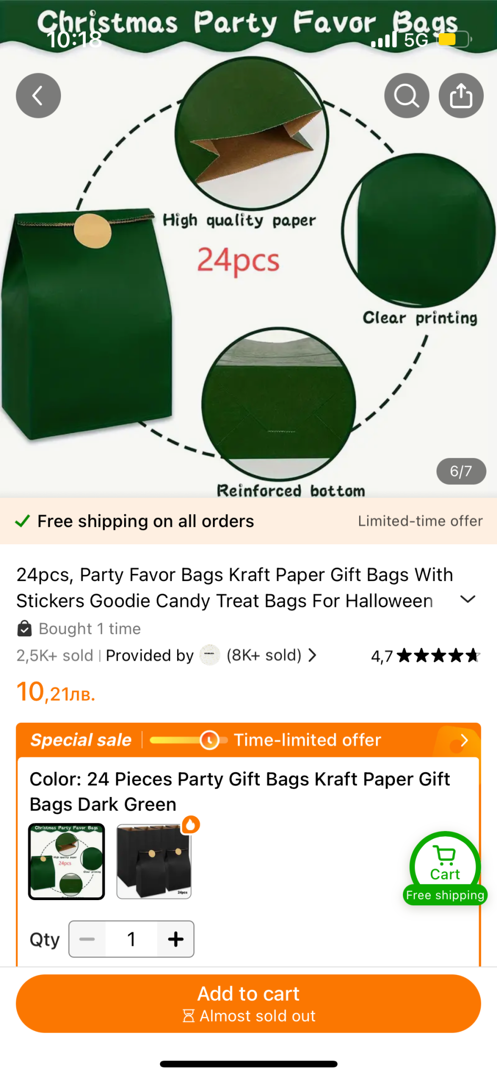The height and width of the screenshot is (1078, 497).
Task: Expand the product title chevron
Action: (467, 600)
